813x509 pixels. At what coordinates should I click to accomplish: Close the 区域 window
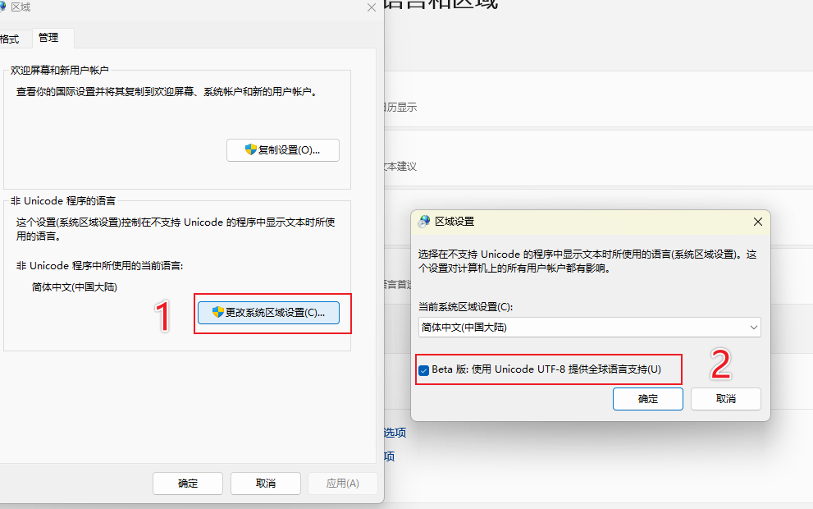coord(372,7)
